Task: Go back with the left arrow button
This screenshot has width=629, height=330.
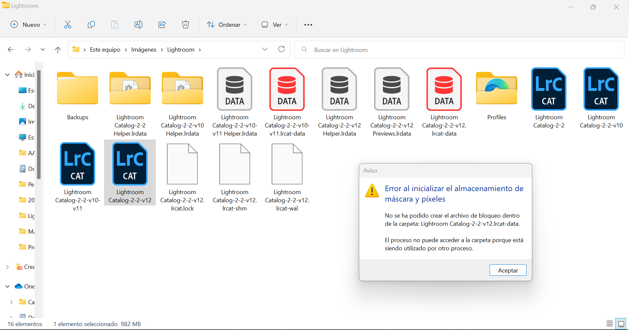Action: click(10, 50)
